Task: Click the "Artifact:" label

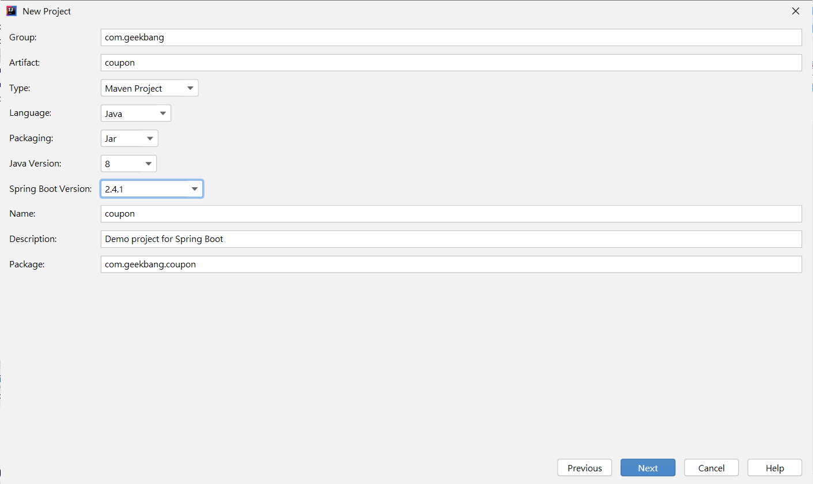Action: [25, 62]
